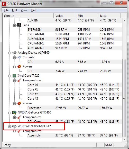This screenshot has width=129, height=149.
Task: Select the Processor power row
Action: [x=75, y=108]
